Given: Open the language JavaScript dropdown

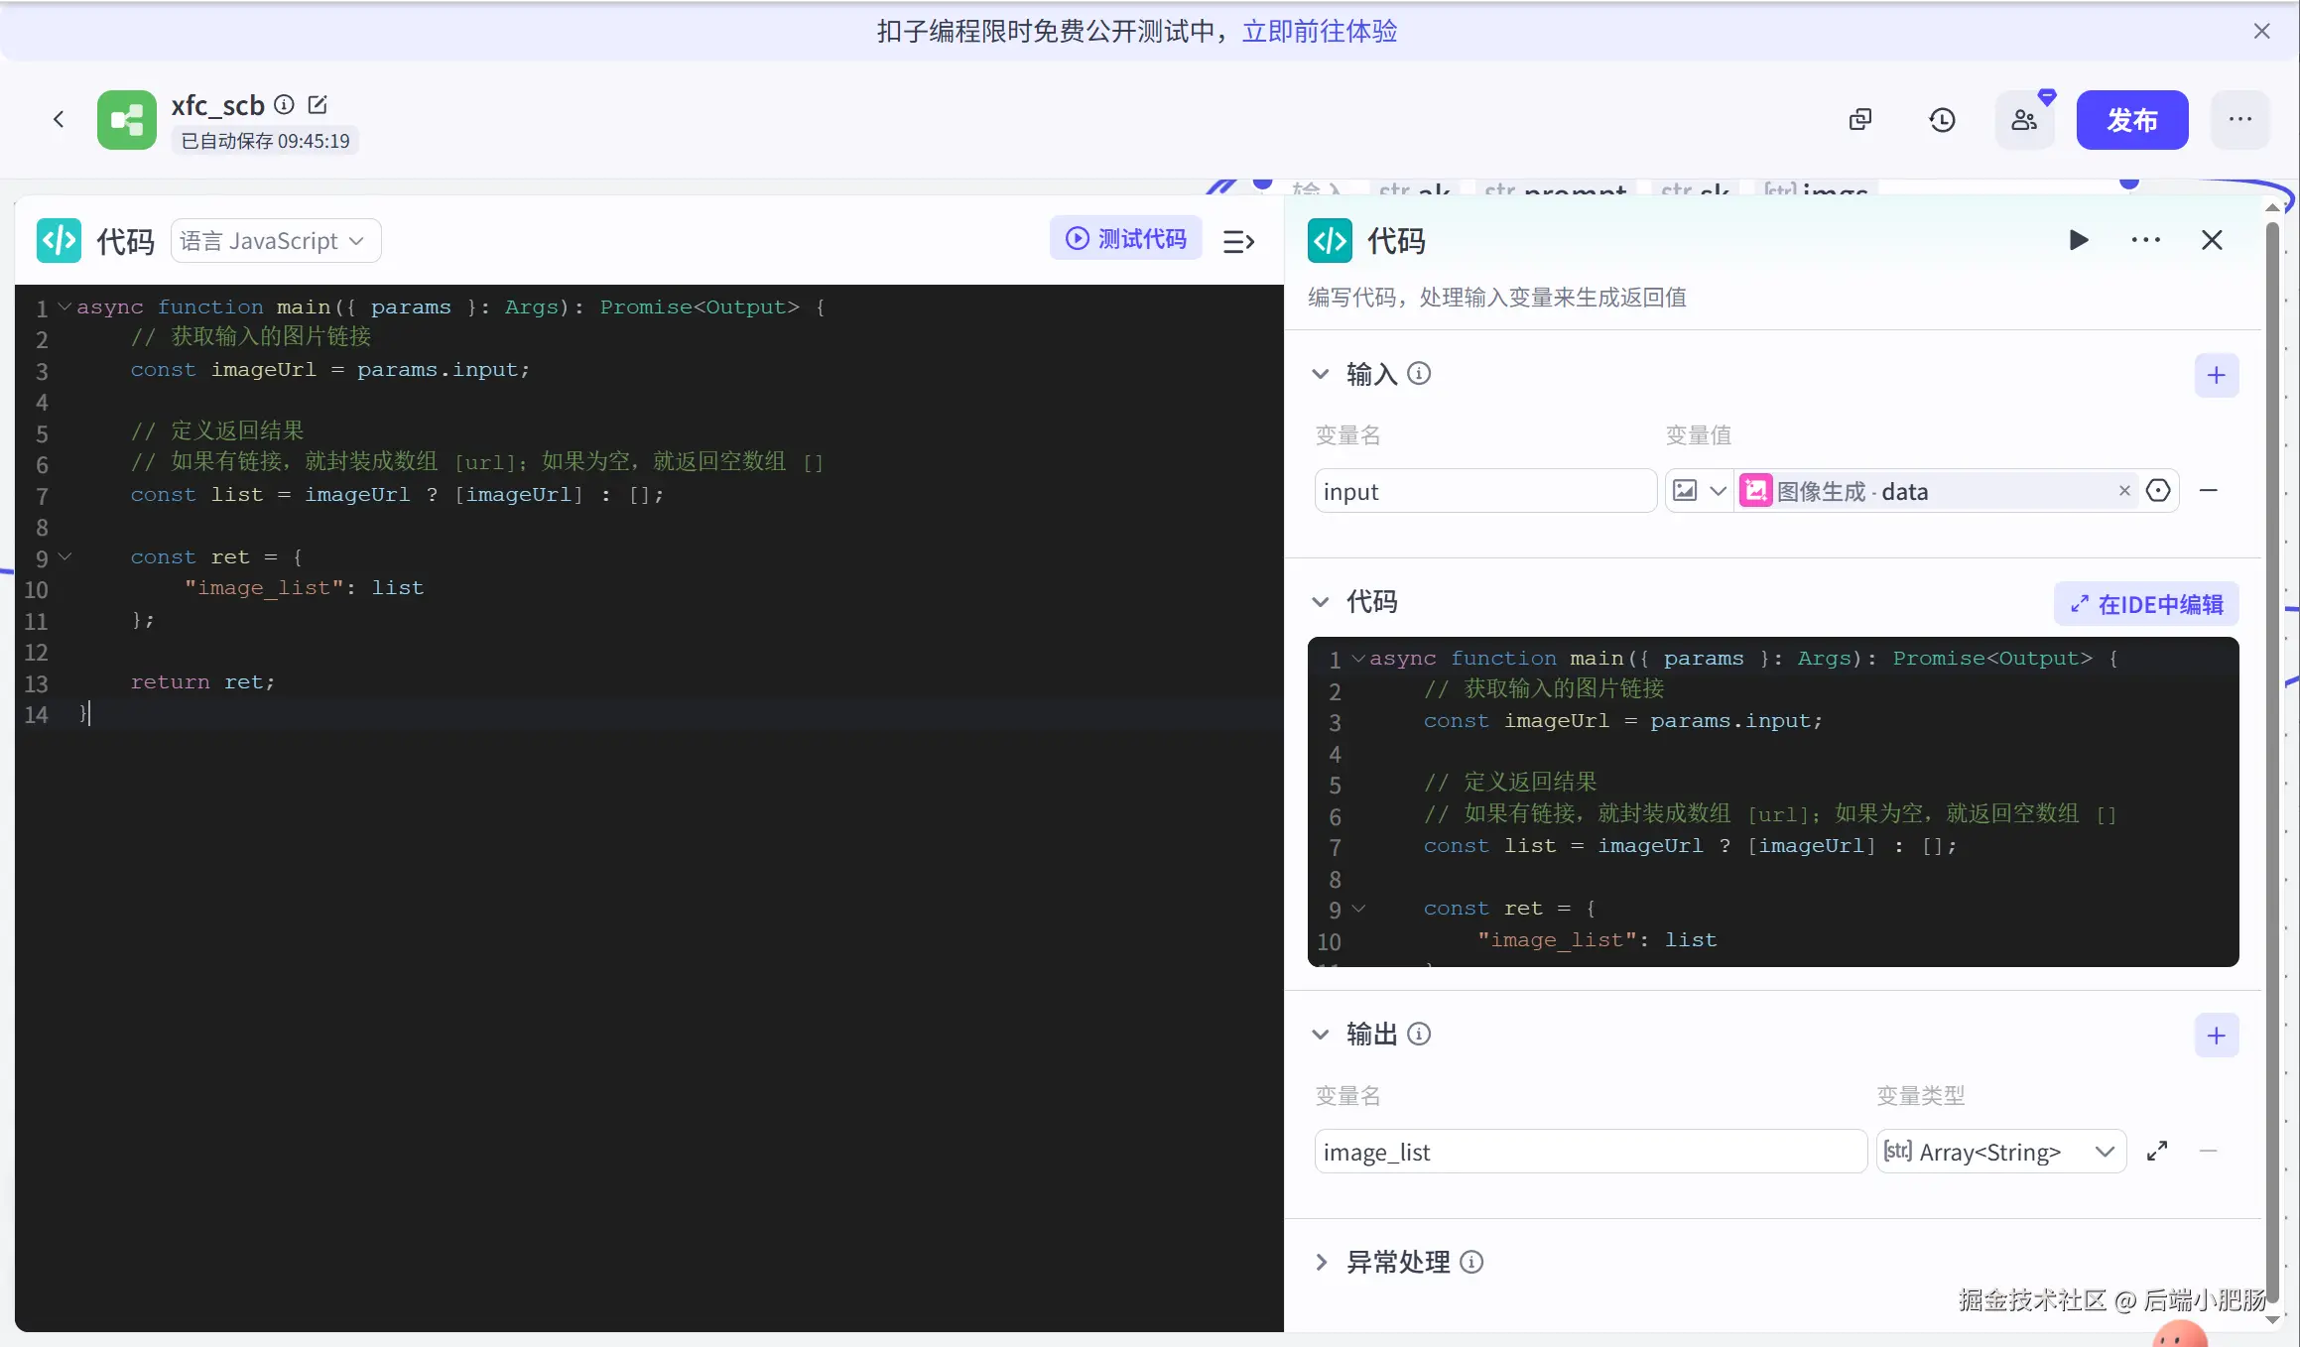Looking at the screenshot, I should tap(276, 241).
